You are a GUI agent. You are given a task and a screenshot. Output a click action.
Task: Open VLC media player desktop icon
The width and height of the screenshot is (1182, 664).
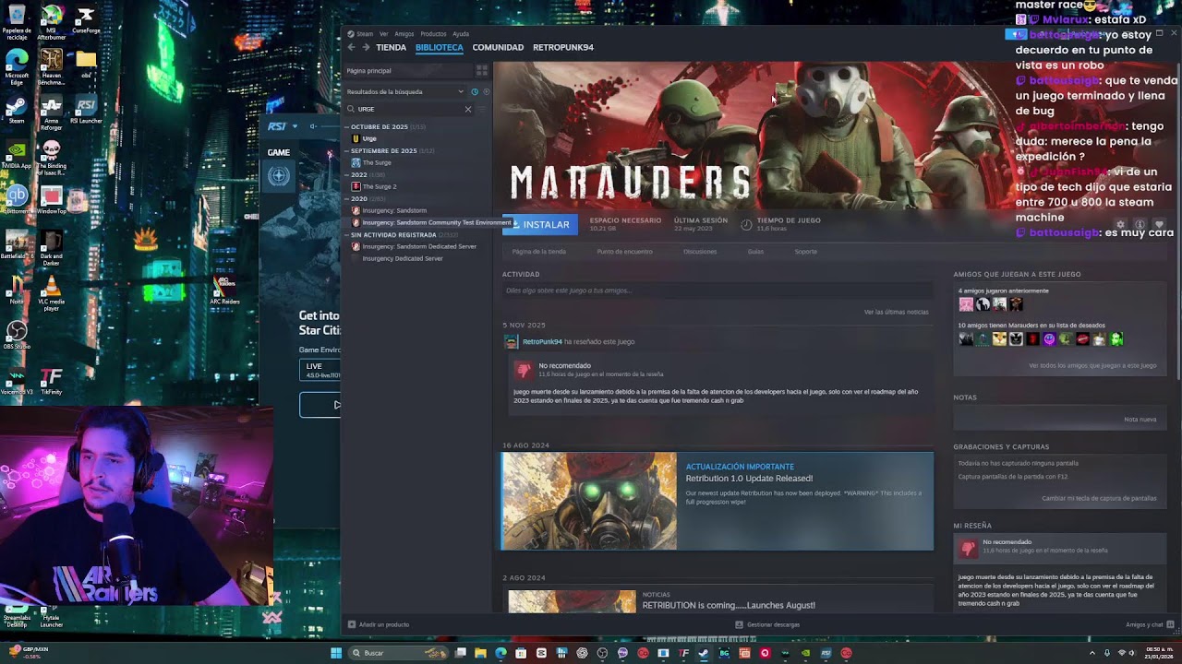pos(52,292)
